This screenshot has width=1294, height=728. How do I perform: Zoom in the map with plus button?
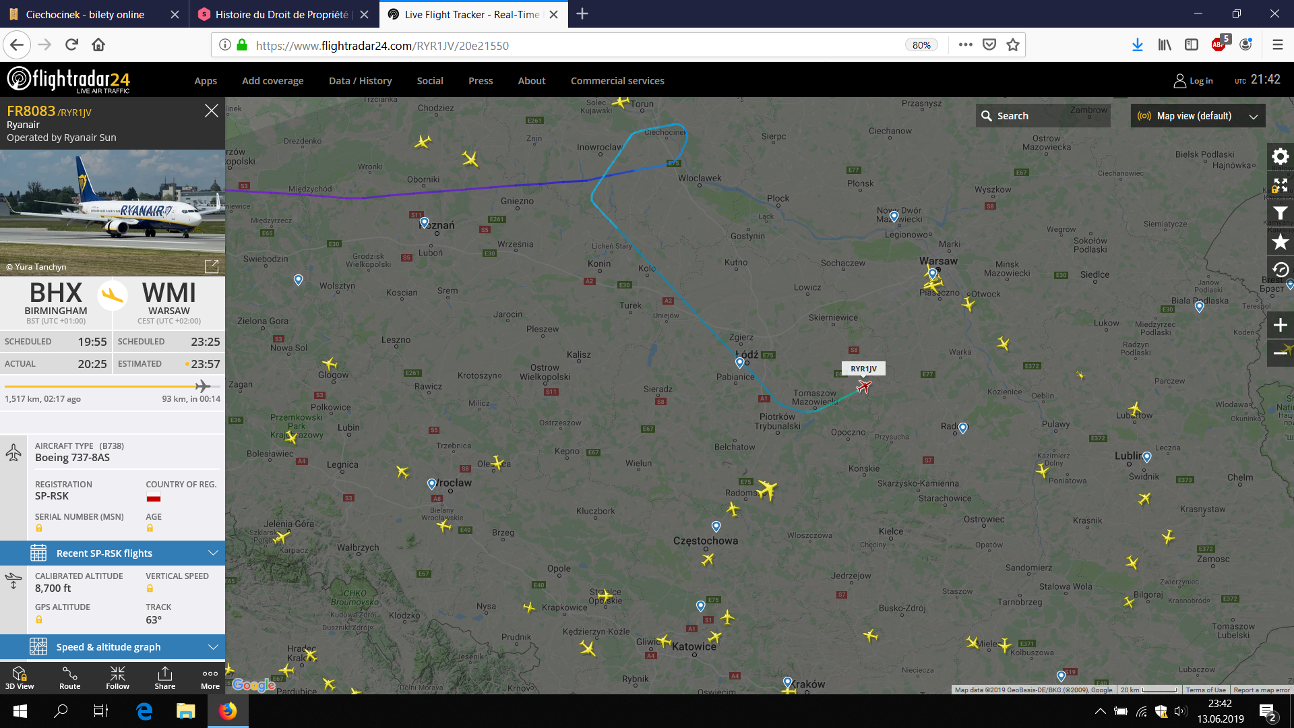coord(1280,326)
